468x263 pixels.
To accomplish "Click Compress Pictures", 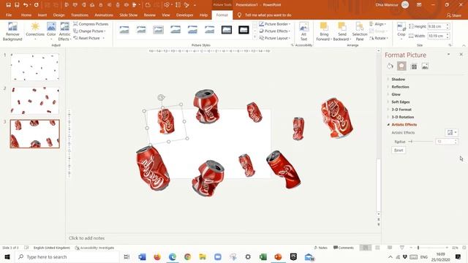I will click(x=91, y=24).
